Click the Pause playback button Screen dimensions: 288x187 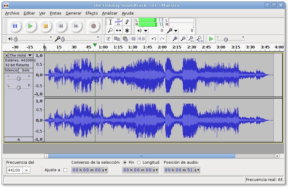pos(15,26)
